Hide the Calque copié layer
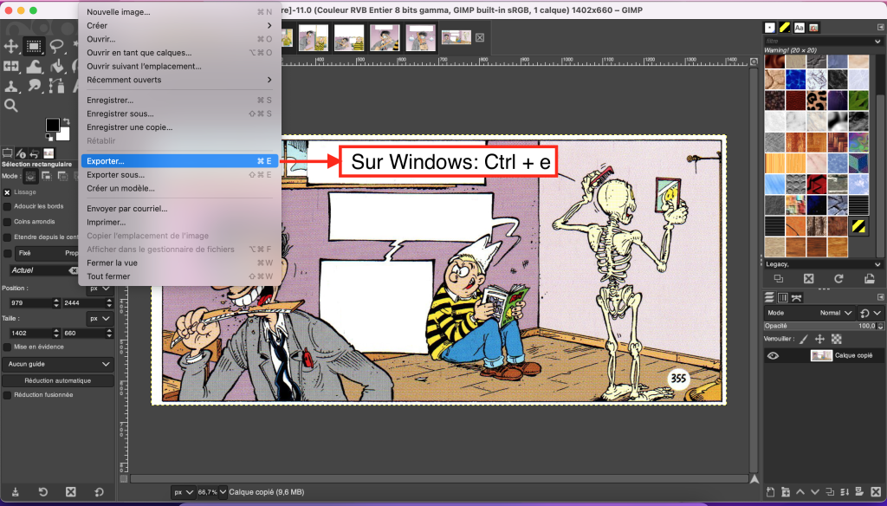887x506 pixels. 773,355
